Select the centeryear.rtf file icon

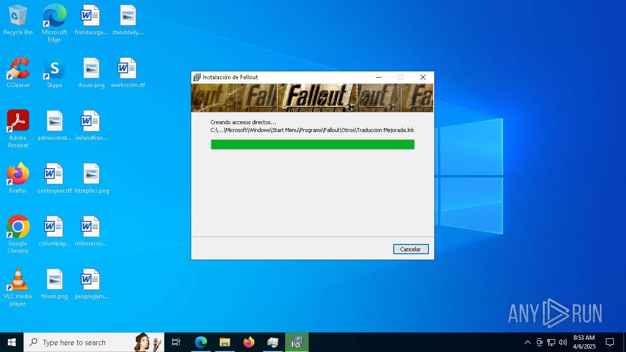[54, 179]
